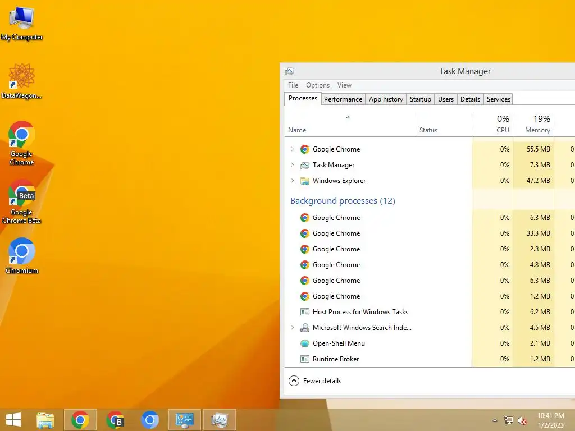
Task: Click the Task Manager title bar icon
Action: click(290, 71)
